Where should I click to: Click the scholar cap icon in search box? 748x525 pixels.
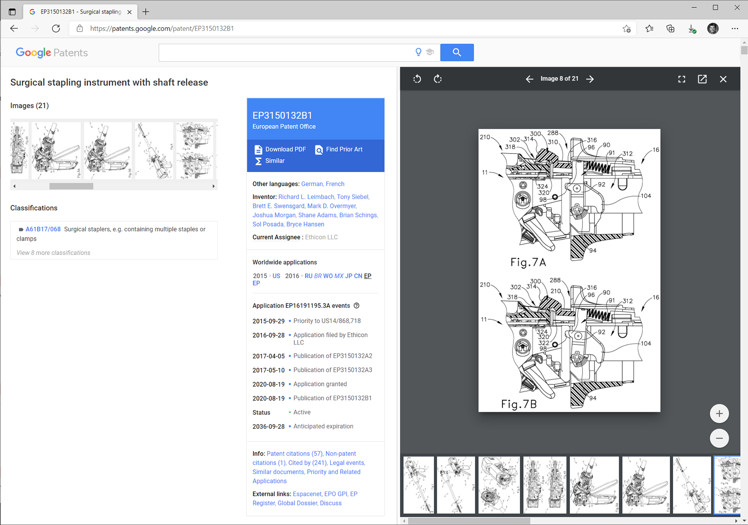430,52
